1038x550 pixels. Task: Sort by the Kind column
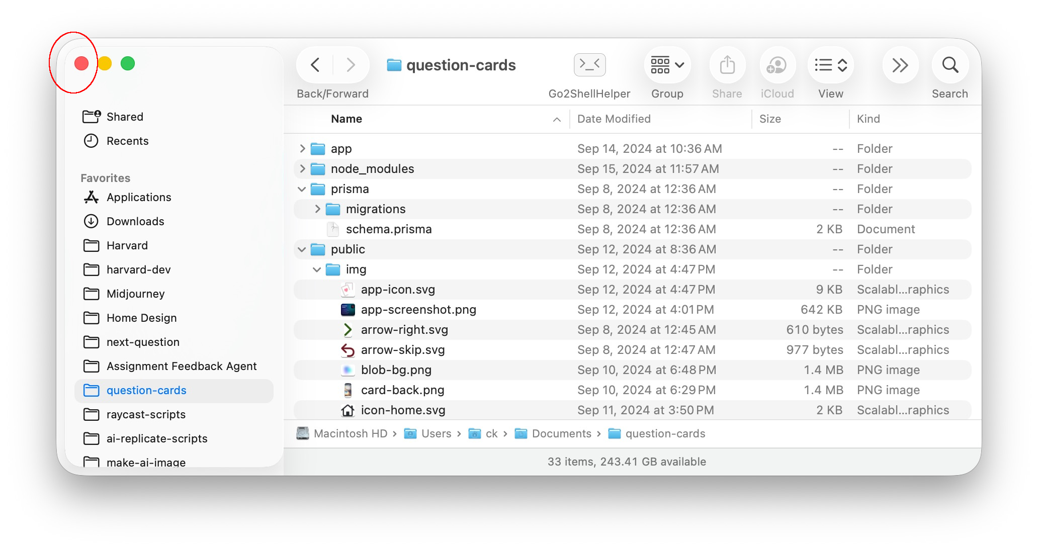(x=869, y=119)
